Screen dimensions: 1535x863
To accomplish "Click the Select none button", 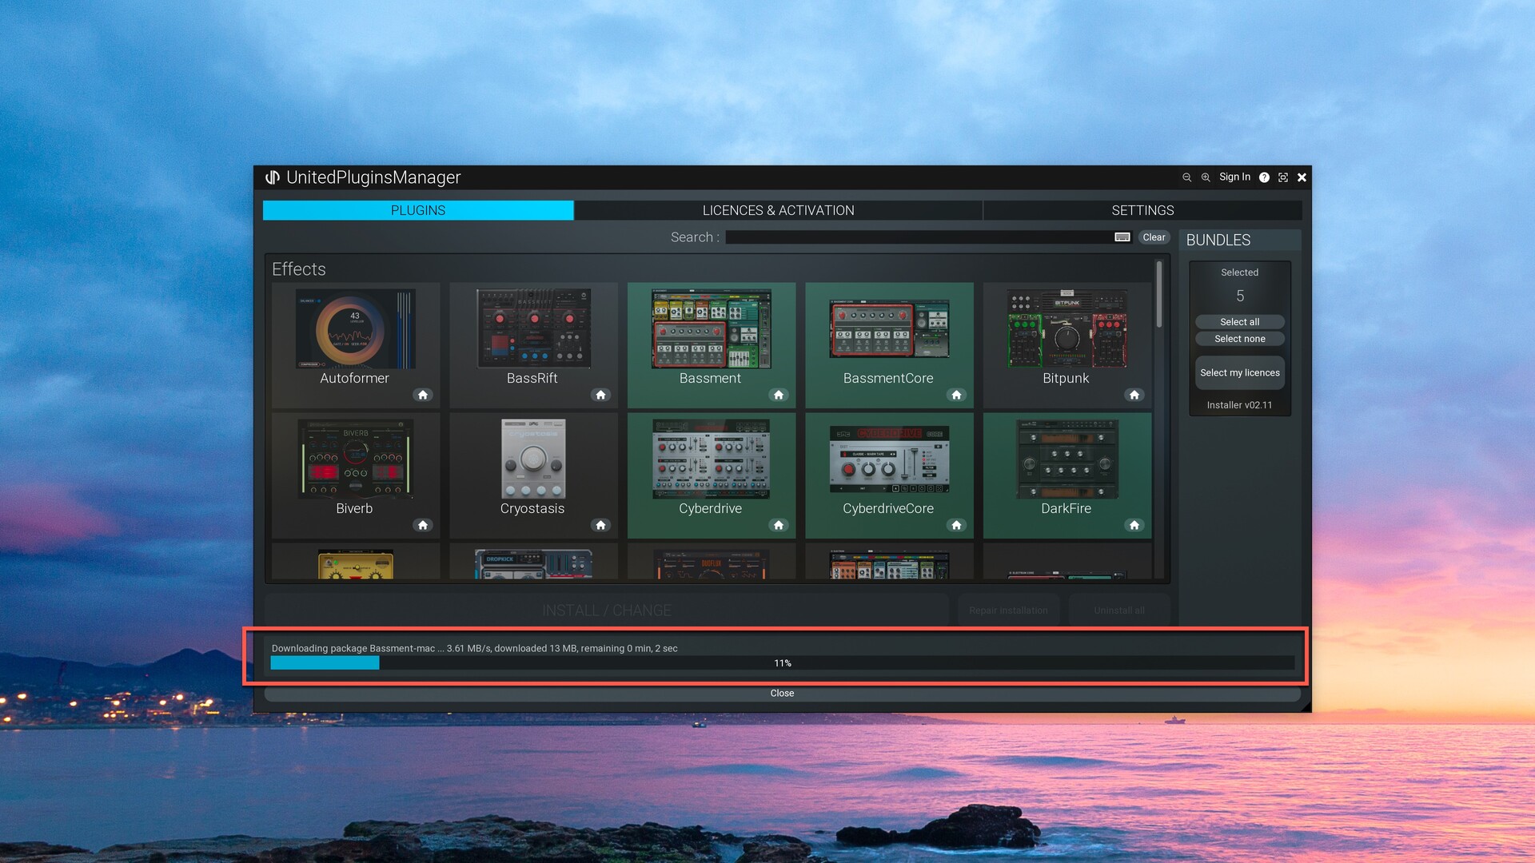I will [1239, 339].
